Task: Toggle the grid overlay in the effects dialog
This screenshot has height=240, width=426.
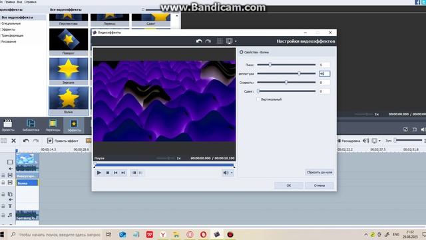Action: (220, 41)
